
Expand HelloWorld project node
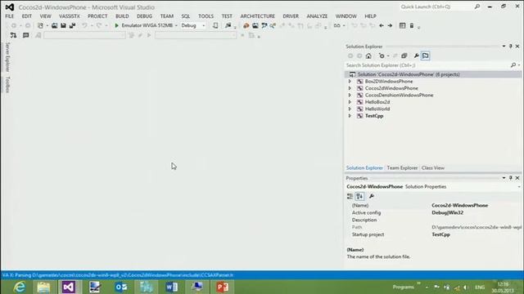point(350,109)
